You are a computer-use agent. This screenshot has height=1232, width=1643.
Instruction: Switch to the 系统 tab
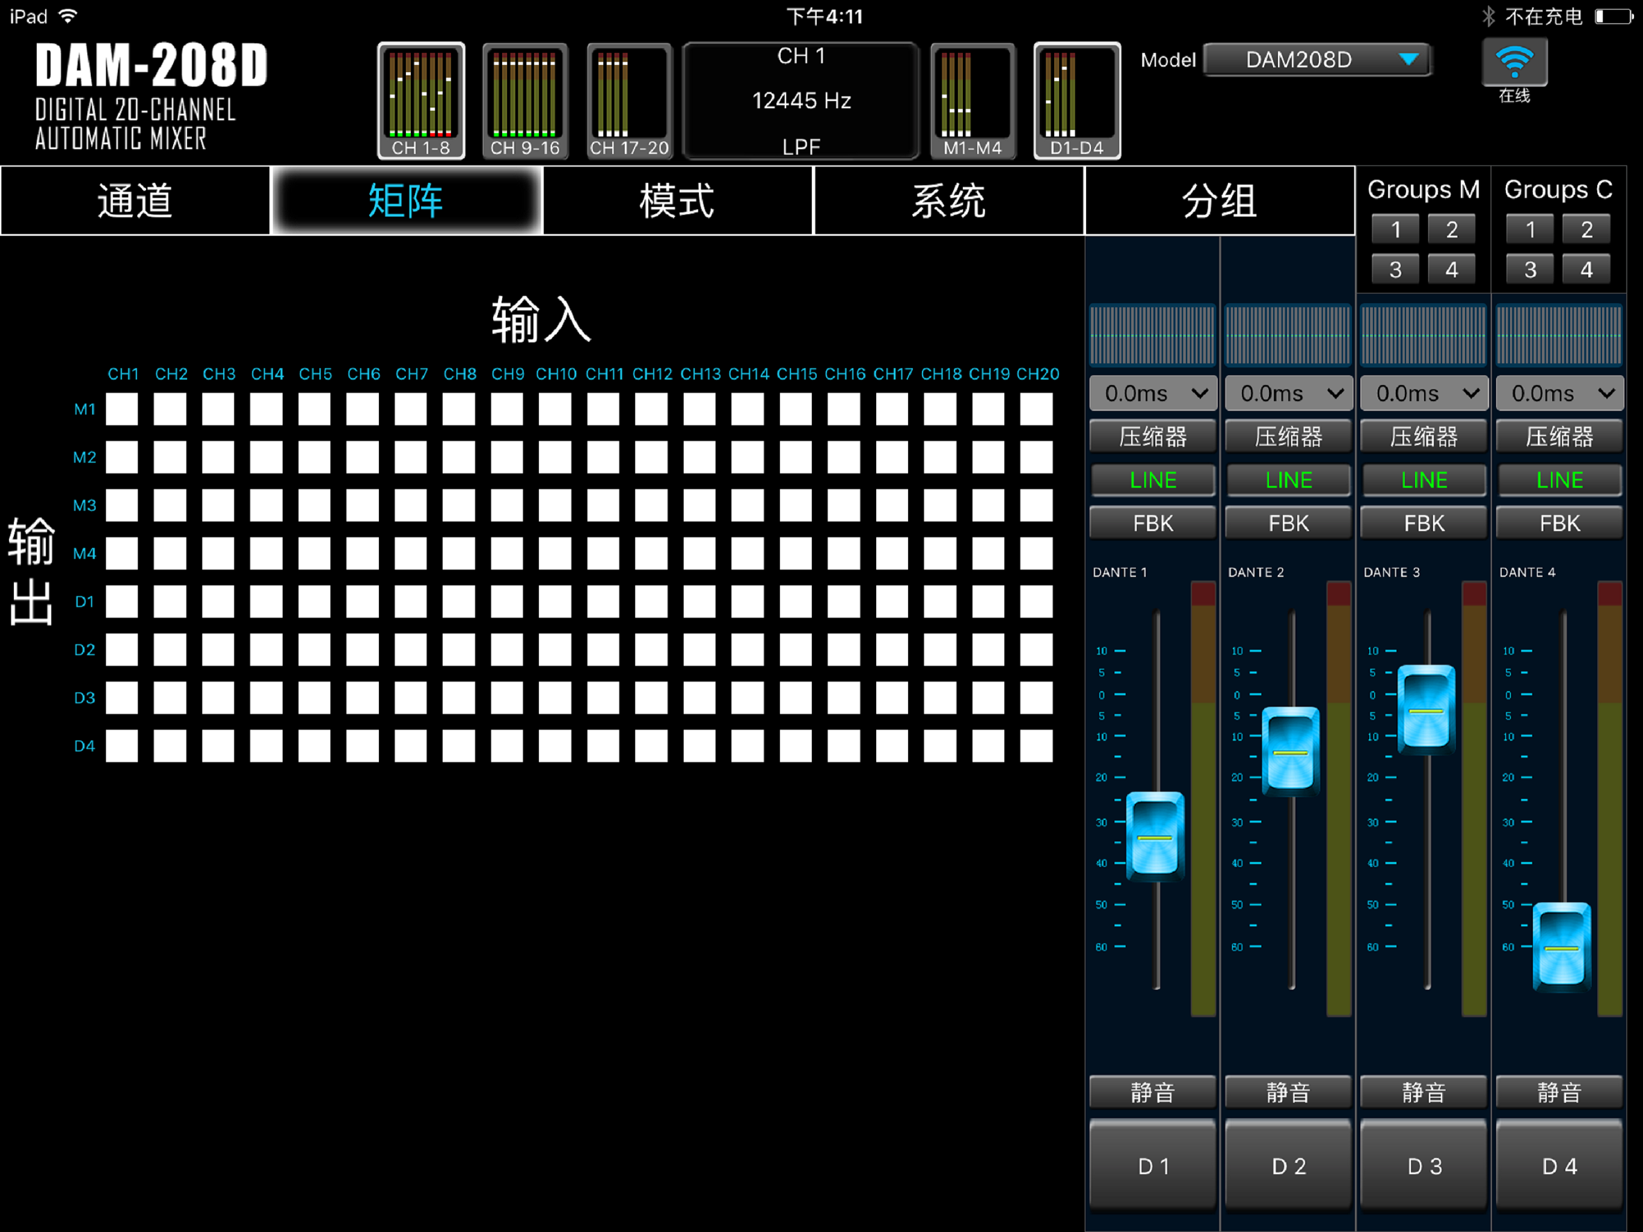[x=948, y=201]
